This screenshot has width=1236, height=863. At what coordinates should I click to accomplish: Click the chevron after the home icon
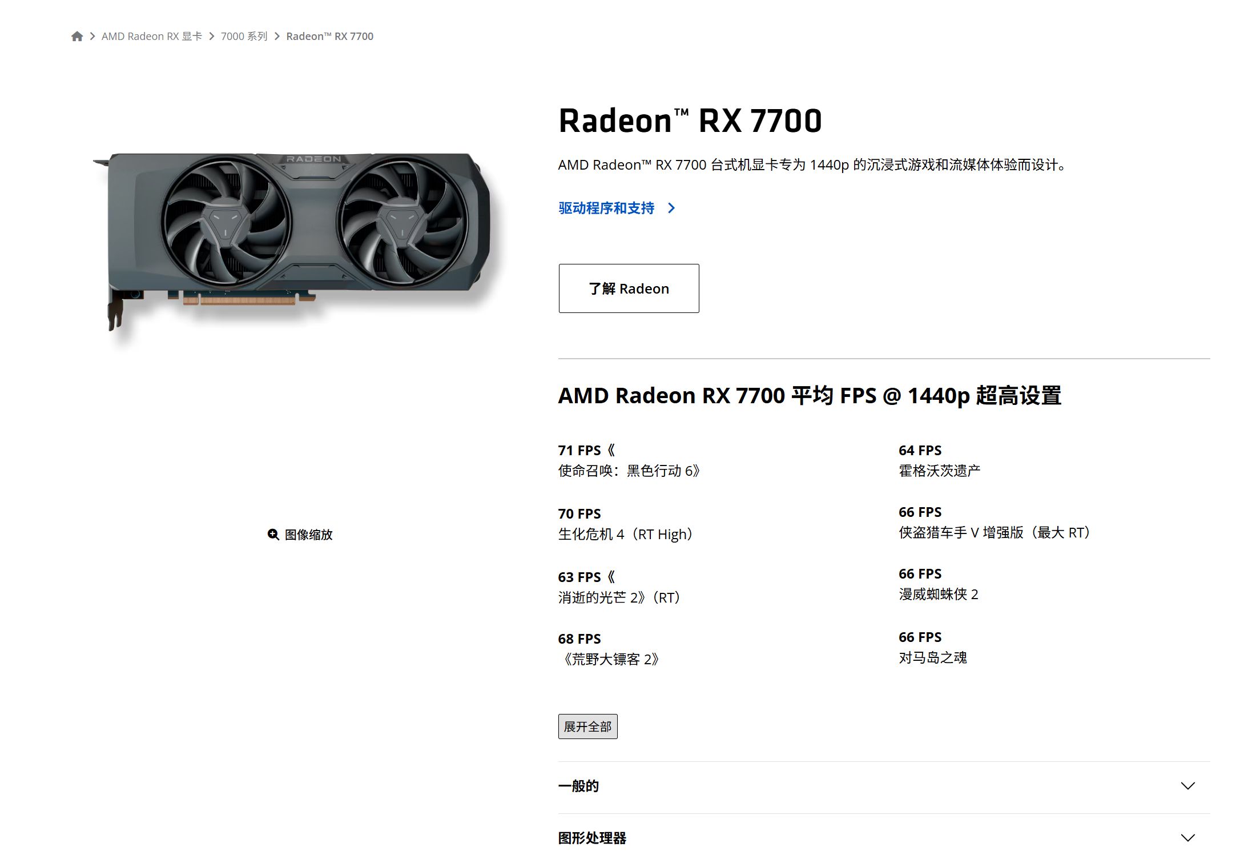coord(92,37)
